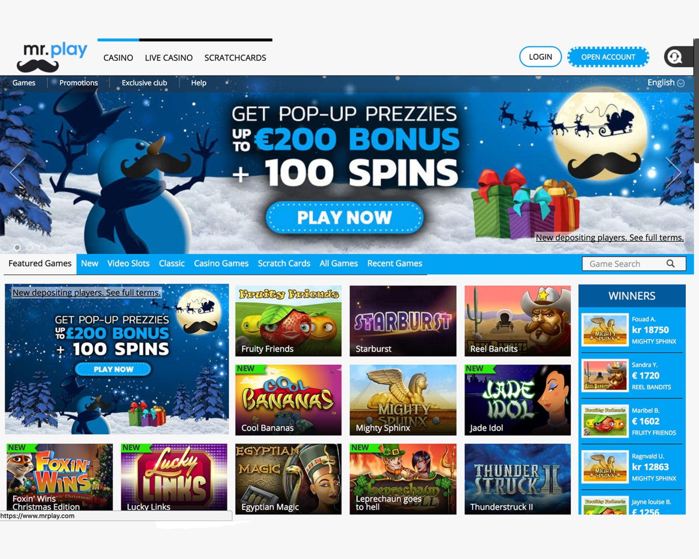Open the Promotions menu
This screenshot has width=699, height=559.
point(79,83)
